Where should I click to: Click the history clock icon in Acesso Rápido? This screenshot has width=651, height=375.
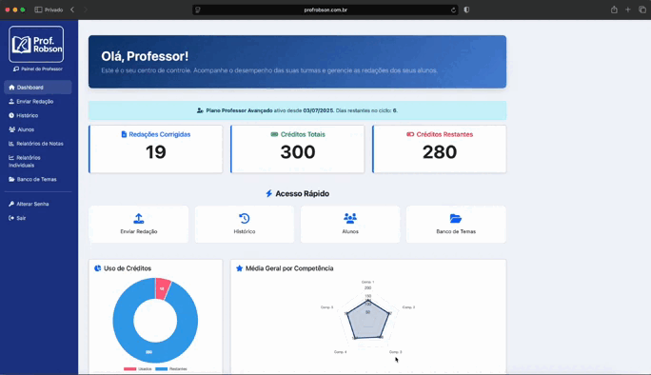[x=244, y=219]
